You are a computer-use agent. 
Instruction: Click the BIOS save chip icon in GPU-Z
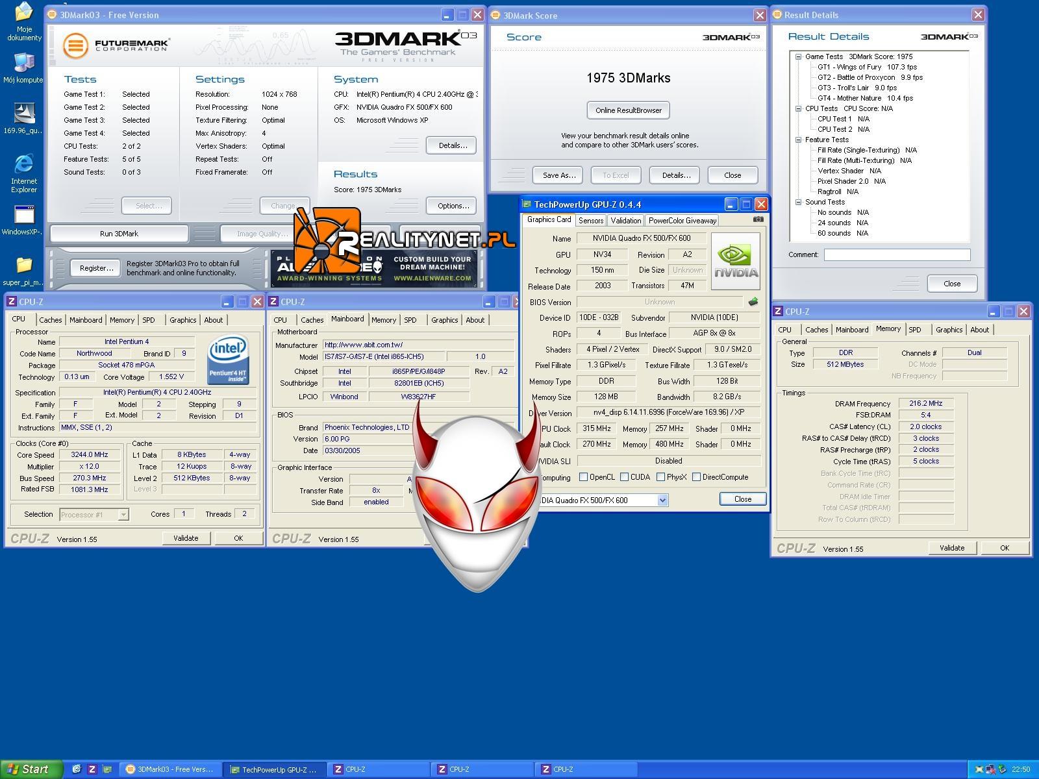(753, 302)
